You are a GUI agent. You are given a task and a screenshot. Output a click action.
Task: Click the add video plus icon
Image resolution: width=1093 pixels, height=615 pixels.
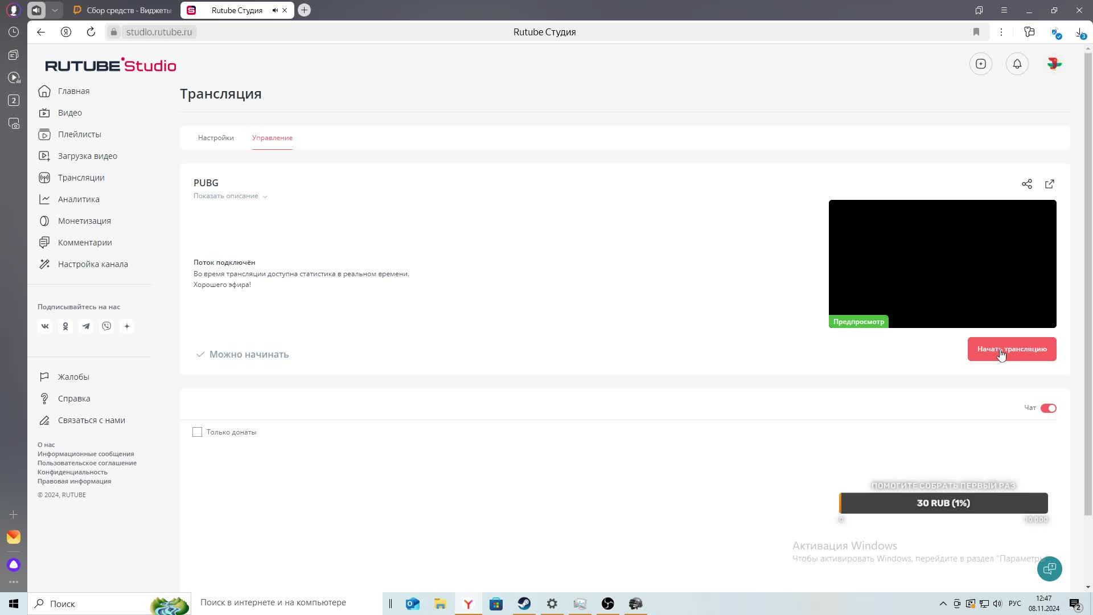point(980,64)
